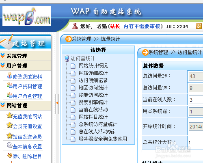Click the 总体数据 section header
Screen dimensions: 203x163
[153, 66]
